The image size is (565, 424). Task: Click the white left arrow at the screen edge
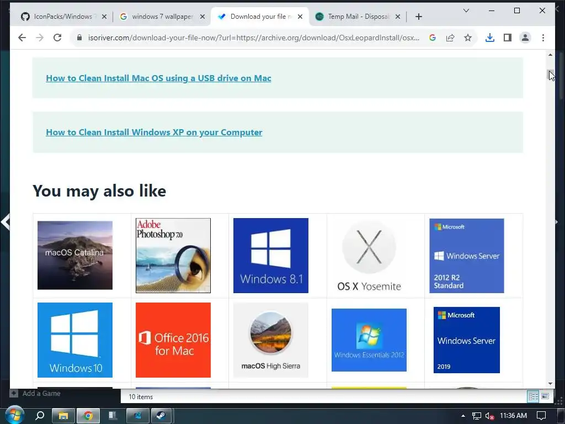click(x=5, y=222)
